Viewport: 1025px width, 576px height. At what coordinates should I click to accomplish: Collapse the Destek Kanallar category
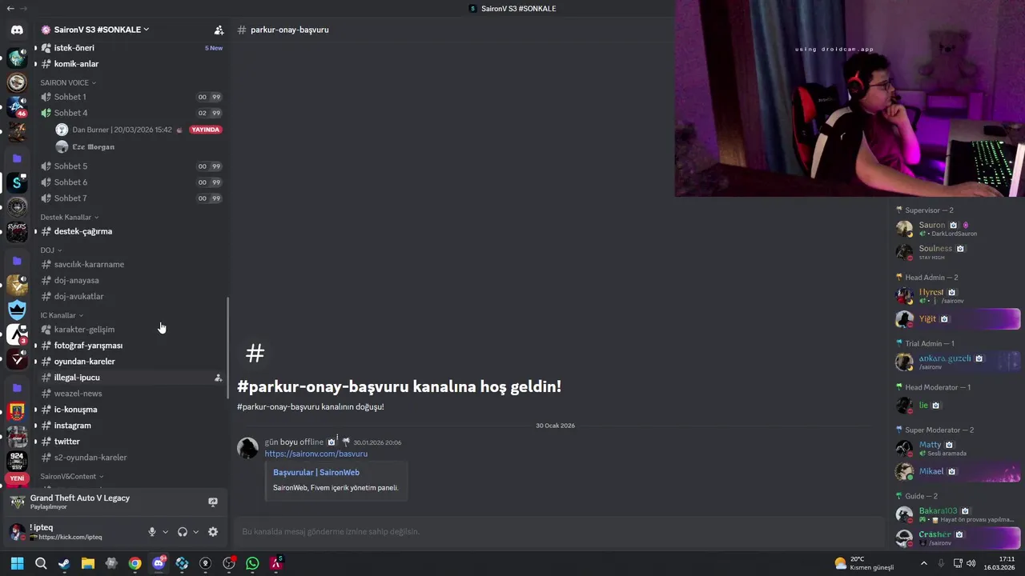(70, 217)
